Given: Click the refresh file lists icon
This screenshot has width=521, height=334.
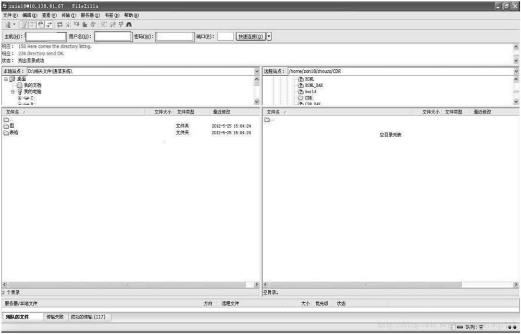Looking at the screenshot, I should pyautogui.click(x=60, y=24).
